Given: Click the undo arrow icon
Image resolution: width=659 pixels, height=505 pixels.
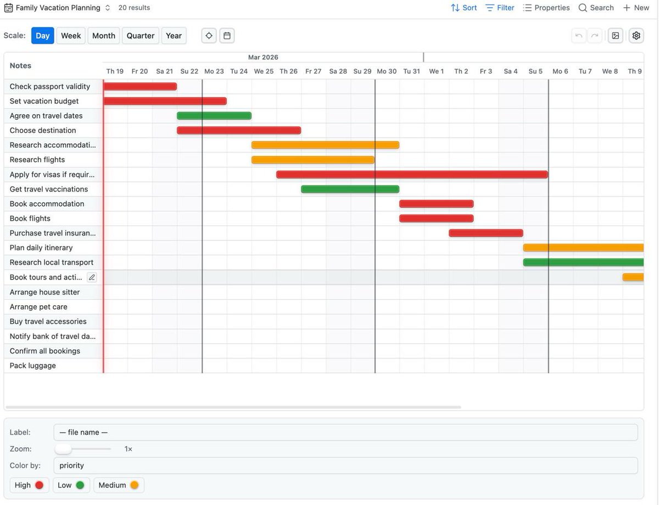Looking at the screenshot, I should pyautogui.click(x=579, y=36).
